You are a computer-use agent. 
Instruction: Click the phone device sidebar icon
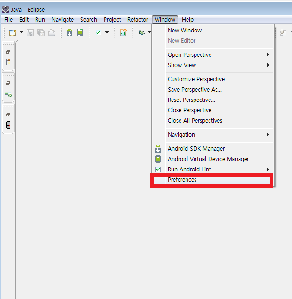(x=8, y=125)
